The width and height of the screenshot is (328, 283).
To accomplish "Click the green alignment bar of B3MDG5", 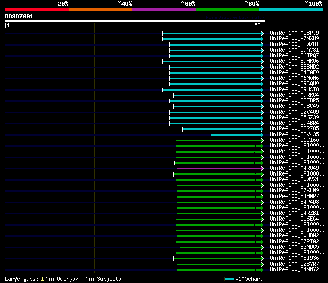I will (x=221, y=248).
